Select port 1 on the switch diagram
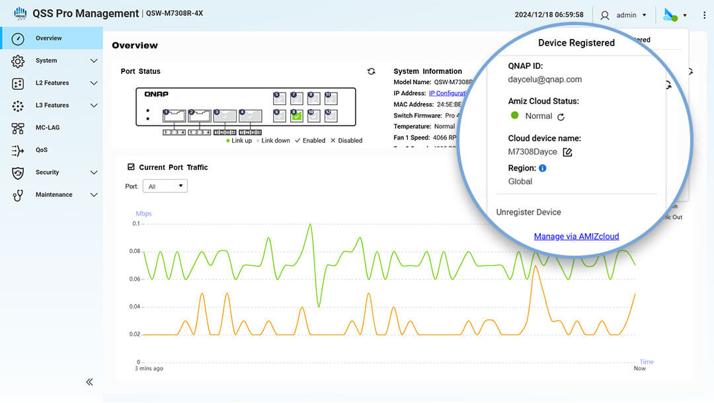714x403 pixels. 175,116
